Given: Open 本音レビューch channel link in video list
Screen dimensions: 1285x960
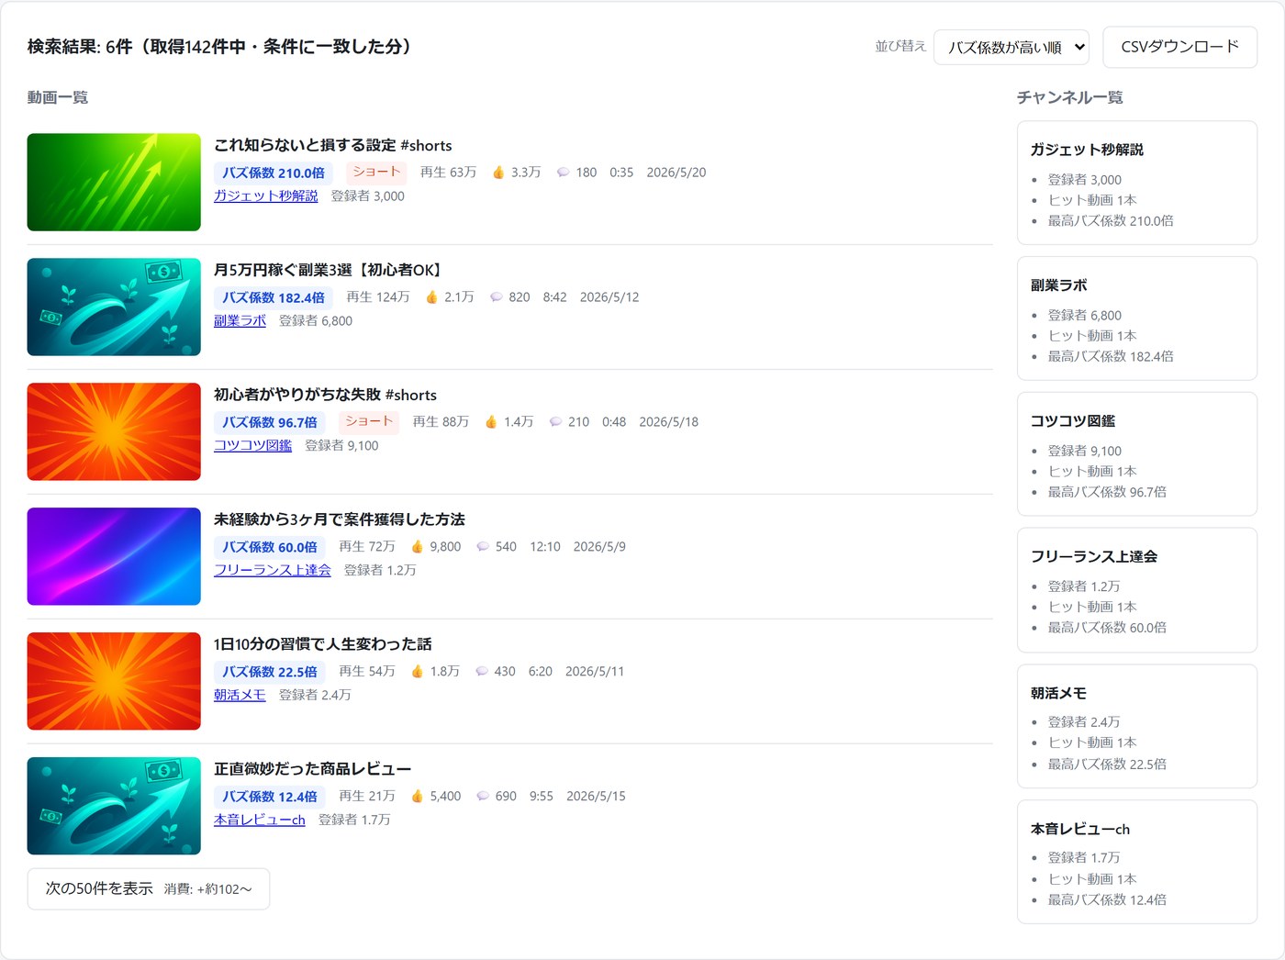Looking at the screenshot, I should [x=259, y=820].
